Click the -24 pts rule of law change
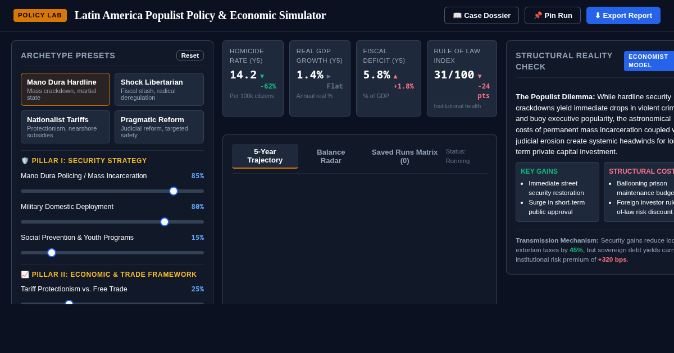This screenshot has height=353, width=674. [484, 91]
